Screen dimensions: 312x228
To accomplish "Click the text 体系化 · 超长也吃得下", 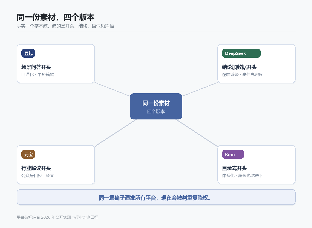I will point(243,176).
